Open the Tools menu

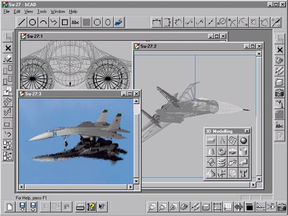pos(42,11)
